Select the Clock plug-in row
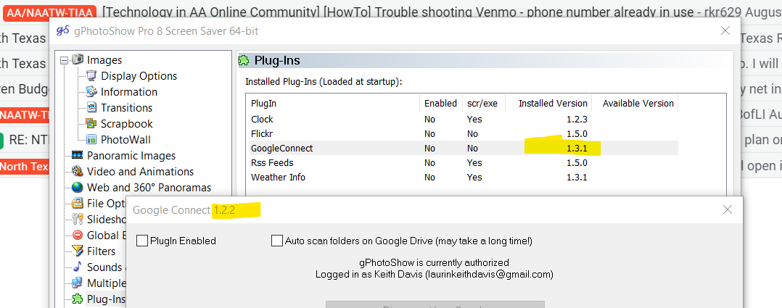The image size is (782, 308). pos(462,119)
